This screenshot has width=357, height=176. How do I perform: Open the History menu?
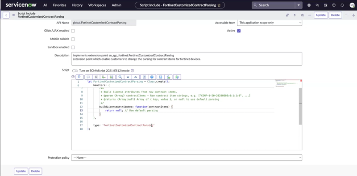77,5
